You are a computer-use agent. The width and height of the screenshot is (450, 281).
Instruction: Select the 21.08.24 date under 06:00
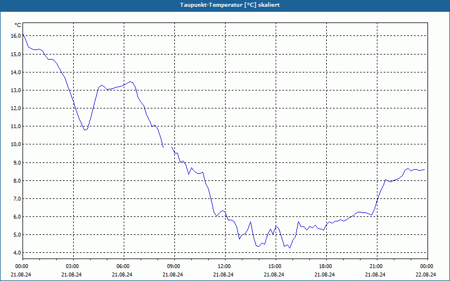(x=122, y=274)
